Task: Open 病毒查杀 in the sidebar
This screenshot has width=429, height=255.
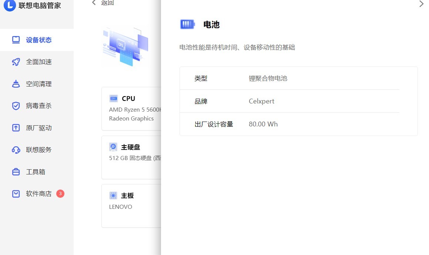Action: pos(37,106)
